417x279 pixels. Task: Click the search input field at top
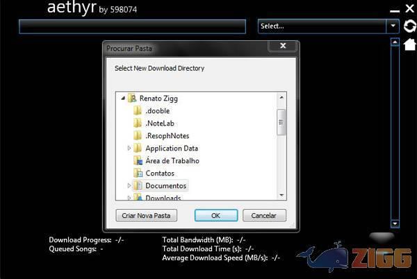(132, 26)
